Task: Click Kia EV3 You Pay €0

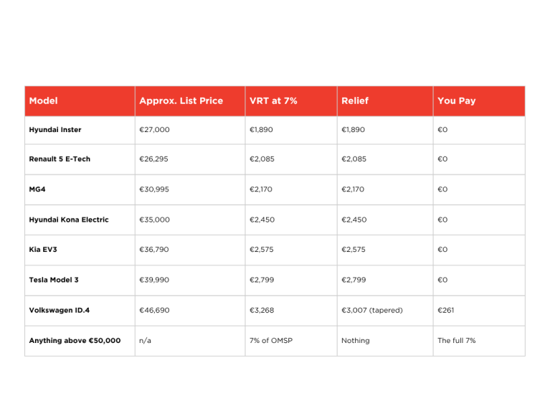Action: 442,250
